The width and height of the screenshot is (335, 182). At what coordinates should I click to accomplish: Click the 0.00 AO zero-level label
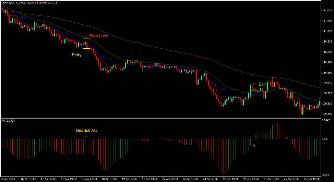click(x=324, y=139)
